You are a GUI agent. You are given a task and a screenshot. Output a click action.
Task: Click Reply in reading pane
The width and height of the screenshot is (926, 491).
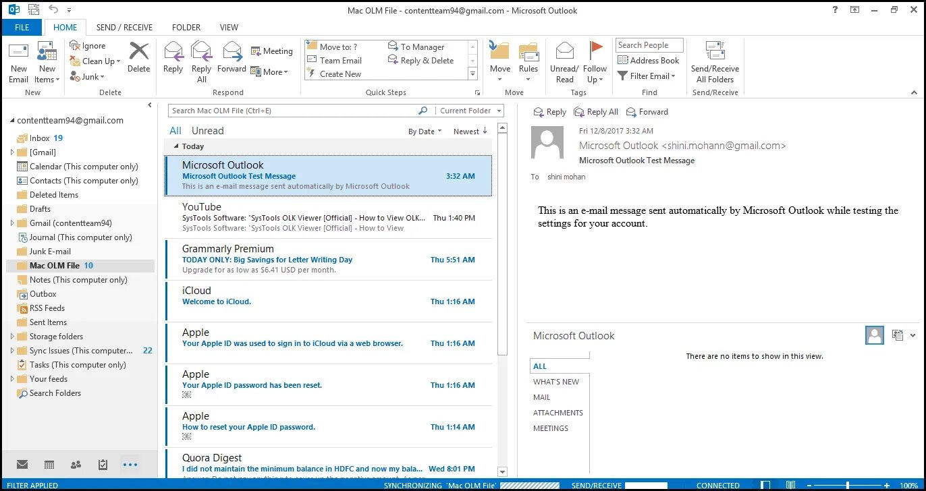550,112
